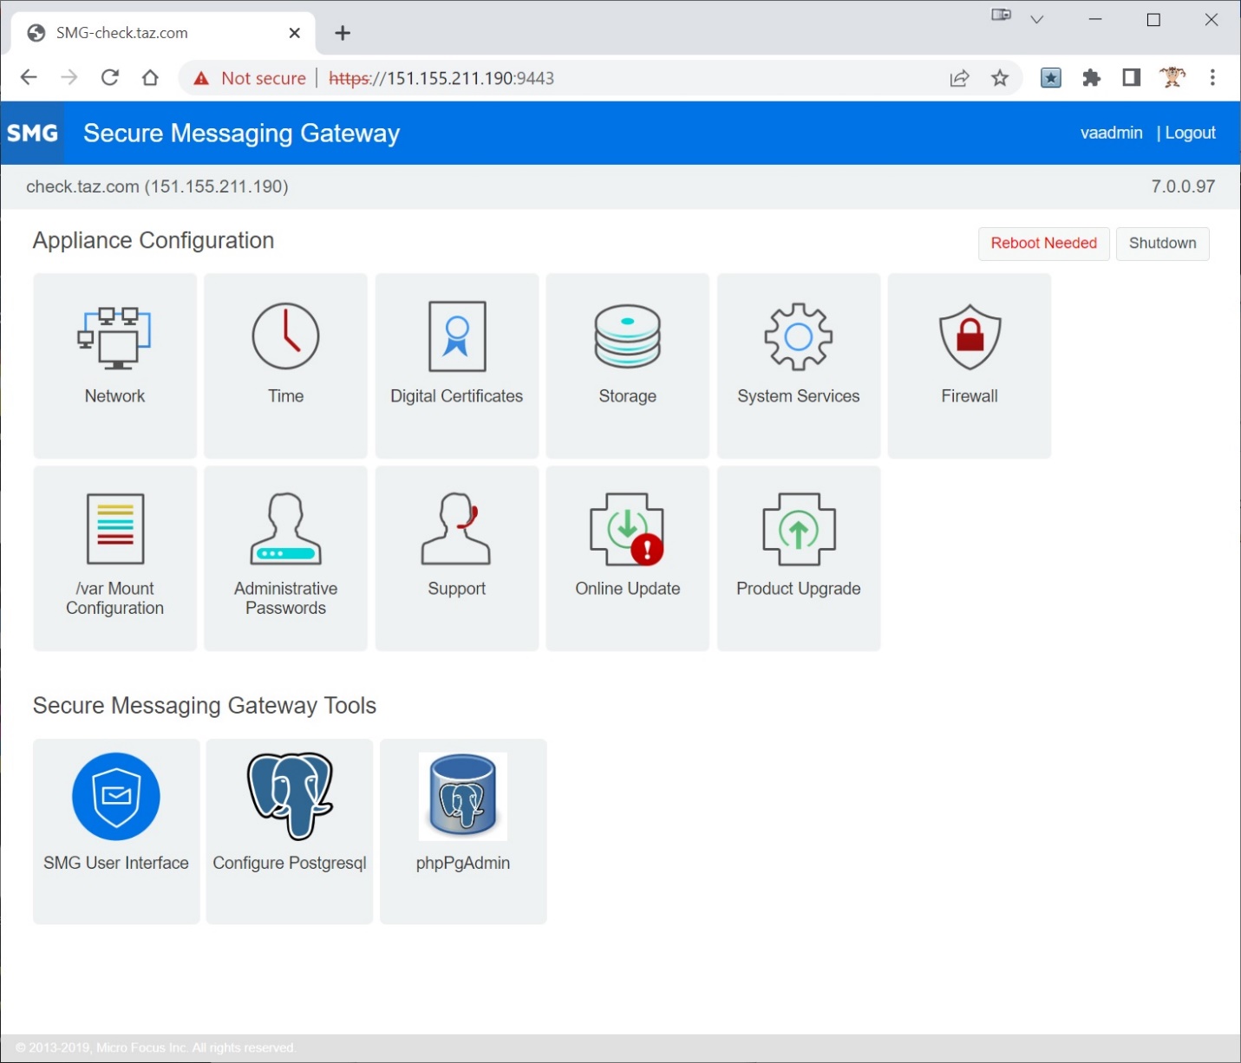The height and width of the screenshot is (1063, 1241).
Task: Open the Storage disk icon
Action: pyautogui.click(x=627, y=336)
